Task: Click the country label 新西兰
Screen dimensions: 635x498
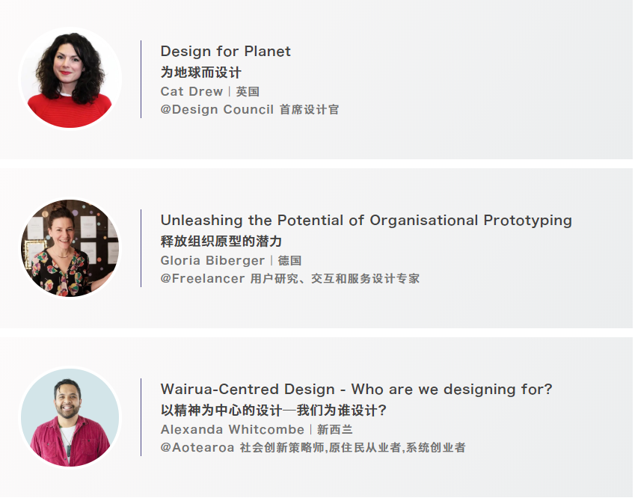Action: pos(334,429)
